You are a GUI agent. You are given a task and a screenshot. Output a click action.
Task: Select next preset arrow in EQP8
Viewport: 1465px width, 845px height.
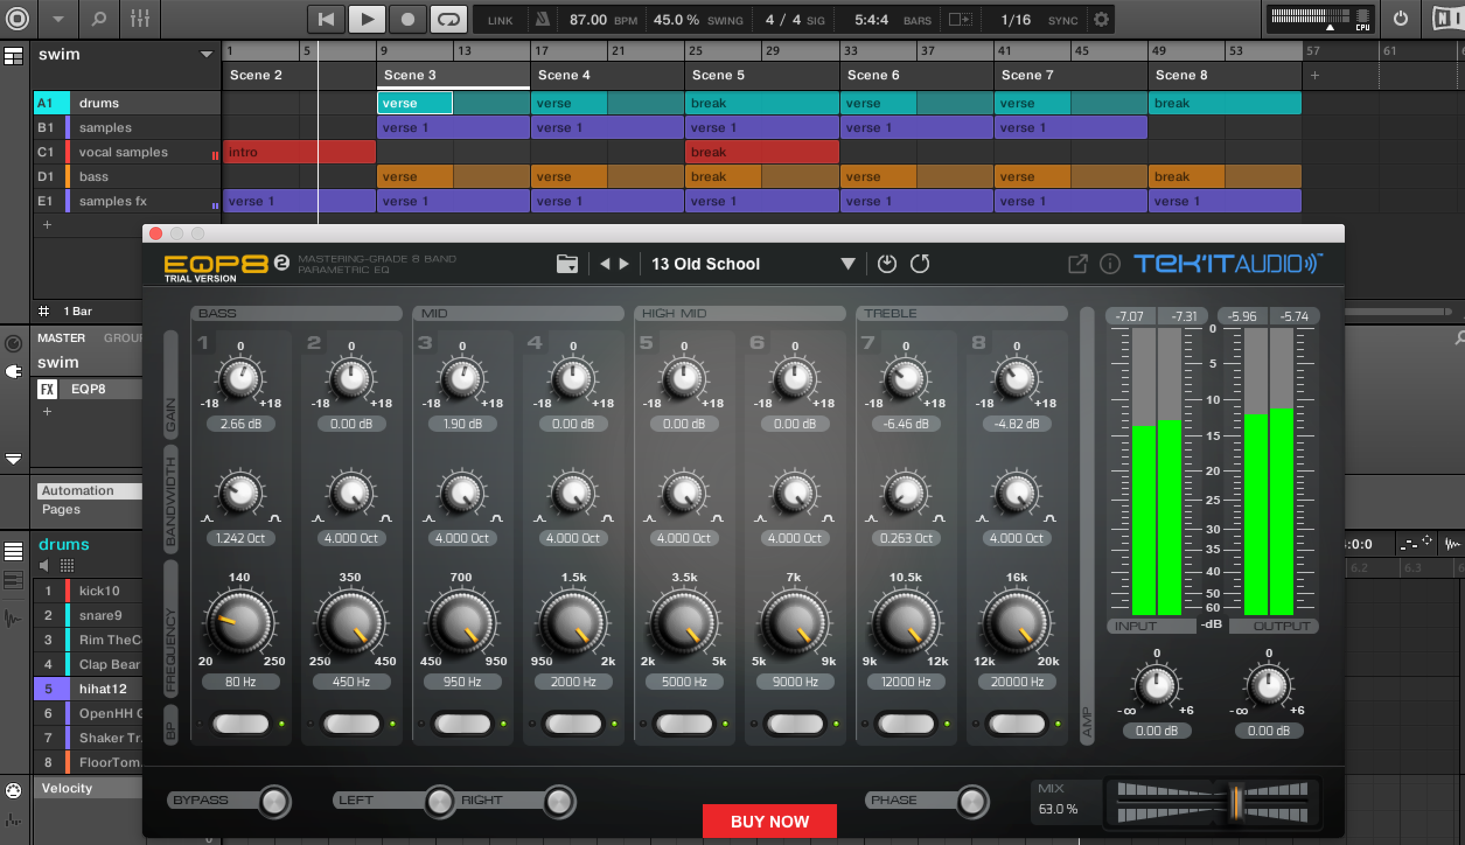[x=624, y=264]
